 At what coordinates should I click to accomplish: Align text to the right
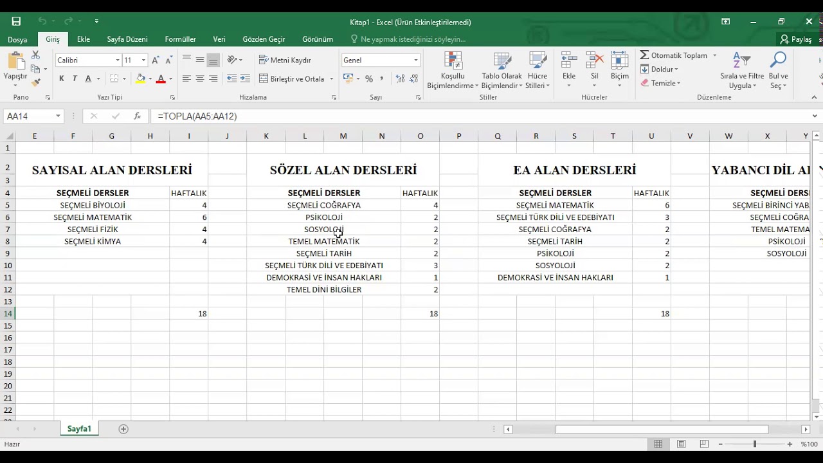[x=213, y=78]
